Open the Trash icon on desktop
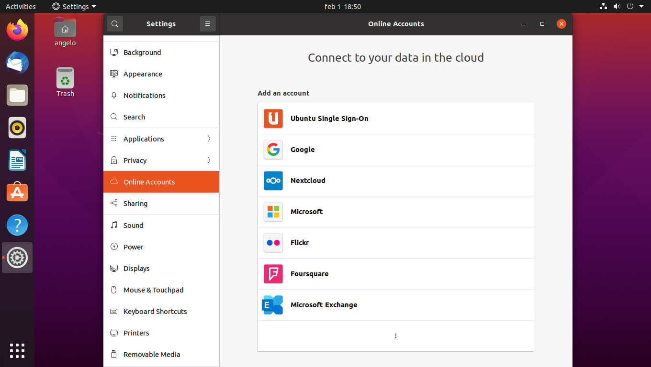651x367 pixels. coord(65,82)
